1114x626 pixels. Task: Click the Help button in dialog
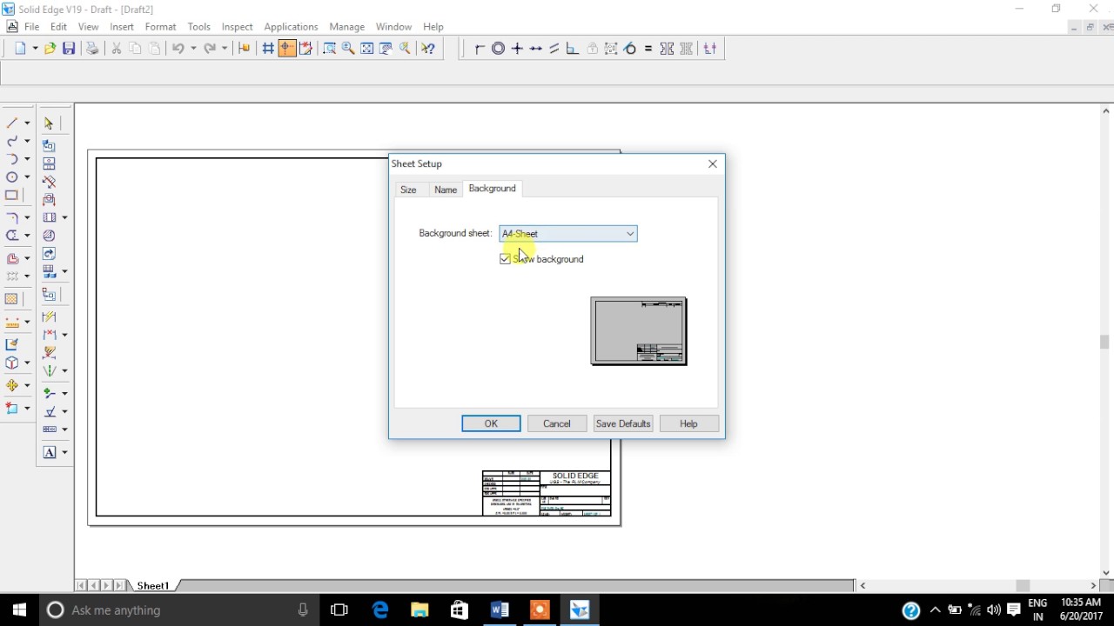(688, 423)
